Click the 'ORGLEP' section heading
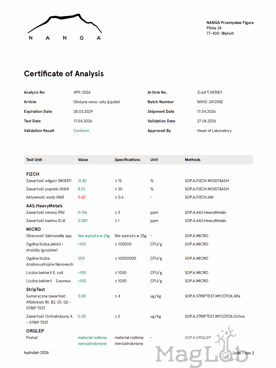Screen dimensions: 276x368 tap(35, 331)
